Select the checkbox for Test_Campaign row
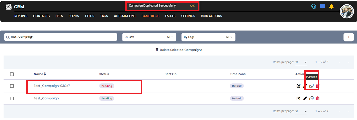Viewport: 357px width, 120px height. click(x=12, y=98)
